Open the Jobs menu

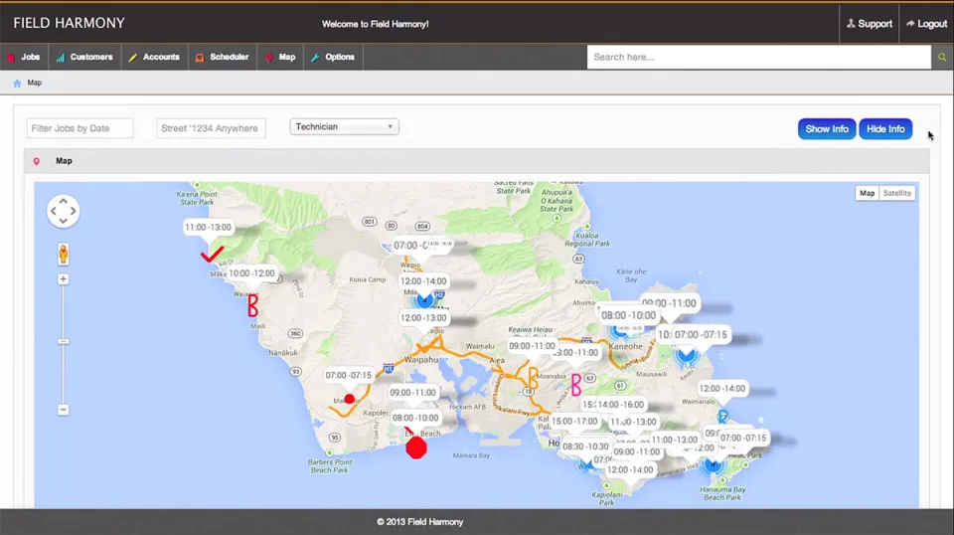(x=24, y=58)
